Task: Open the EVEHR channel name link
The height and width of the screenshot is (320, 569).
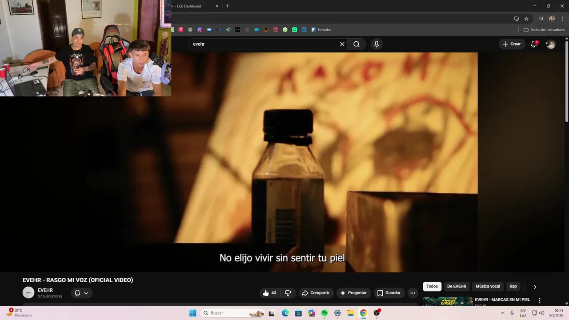Action: [x=45, y=290]
